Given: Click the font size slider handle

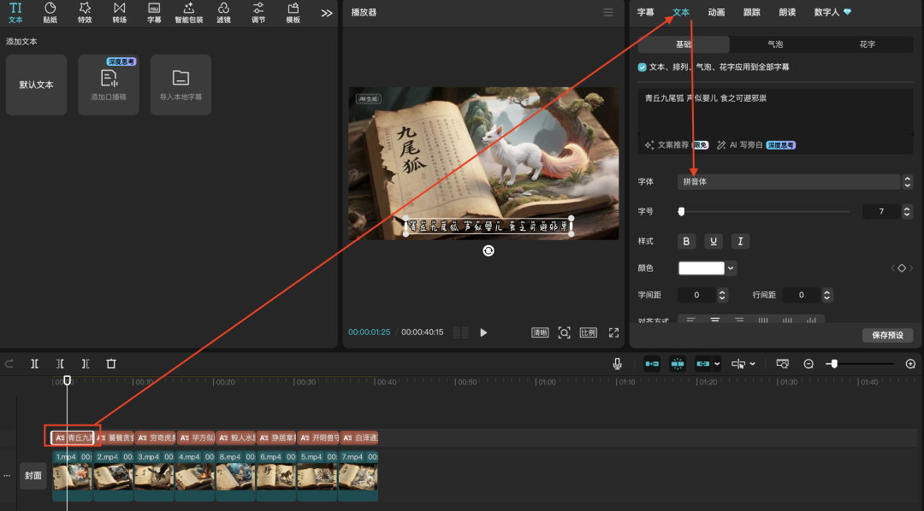Looking at the screenshot, I should (681, 211).
